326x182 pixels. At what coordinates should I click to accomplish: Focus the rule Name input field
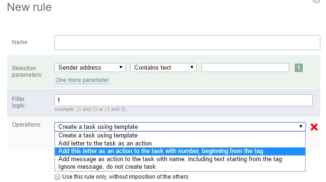coord(187,43)
